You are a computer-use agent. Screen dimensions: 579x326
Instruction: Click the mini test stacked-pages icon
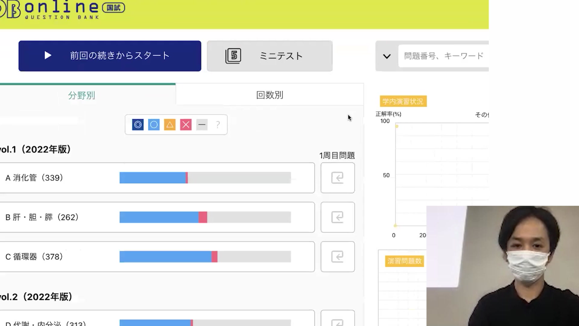pyautogui.click(x=233, y=56)
